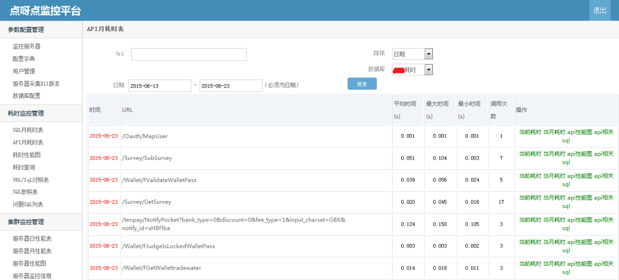619x280 pixels.
Task: Click 当前耗时 link for /Survey/SubSurvey row
Action: pos(530,154)
